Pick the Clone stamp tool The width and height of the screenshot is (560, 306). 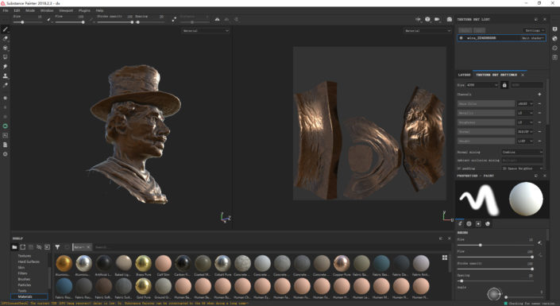click(x=5, y=76)
